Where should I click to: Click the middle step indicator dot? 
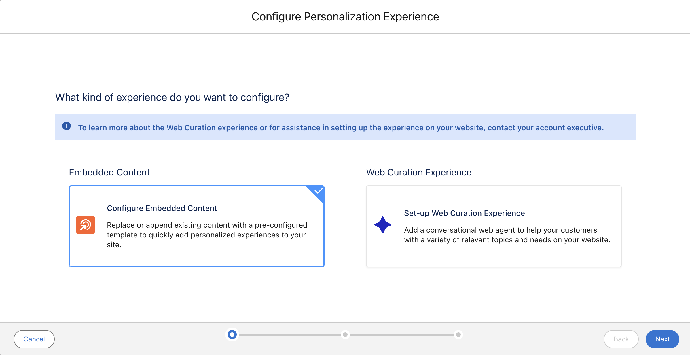pyautogui.click(x=345, y=335)
